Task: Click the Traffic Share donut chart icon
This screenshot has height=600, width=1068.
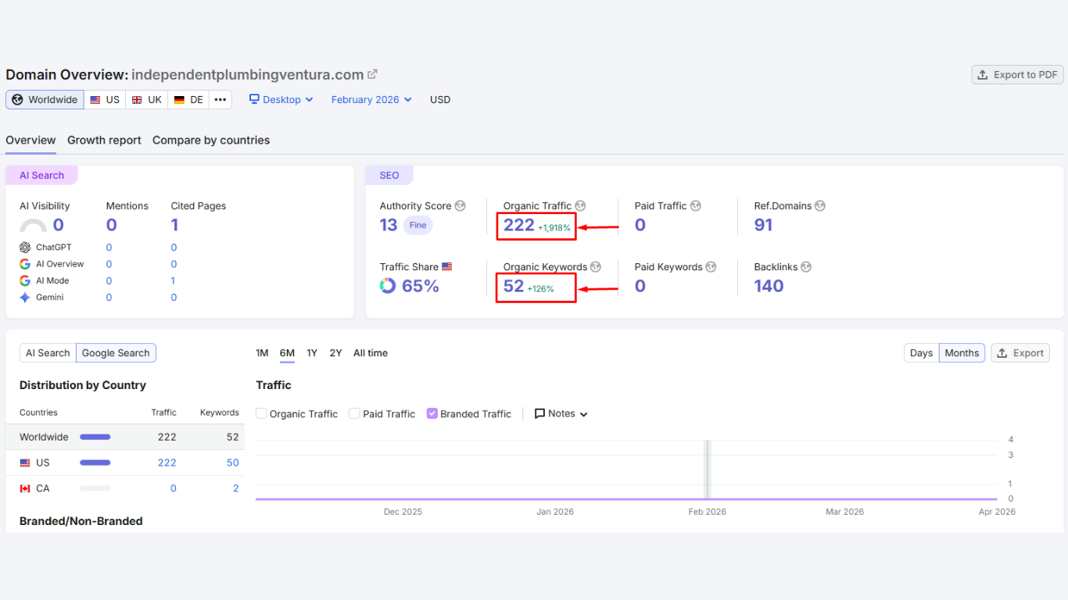Action: [x=388, y=286]
